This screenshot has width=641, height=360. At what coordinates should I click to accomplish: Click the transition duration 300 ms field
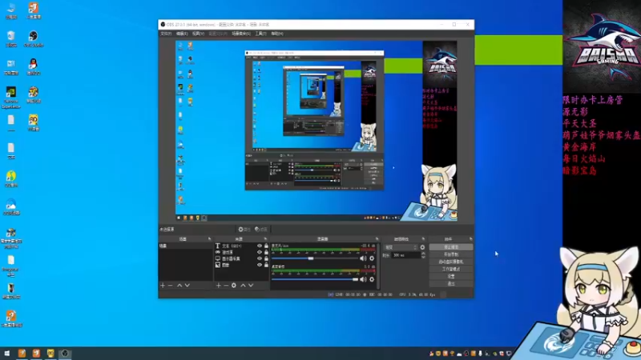click(405, 255)
